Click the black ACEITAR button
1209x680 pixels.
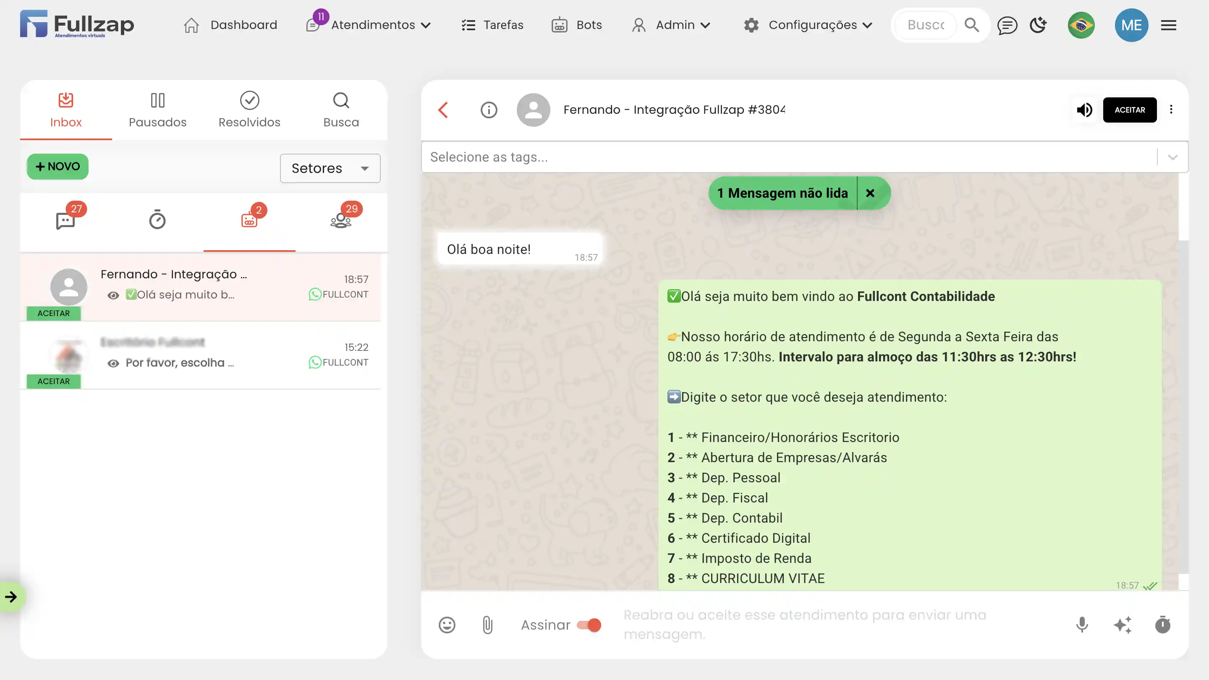point(1129,110)
